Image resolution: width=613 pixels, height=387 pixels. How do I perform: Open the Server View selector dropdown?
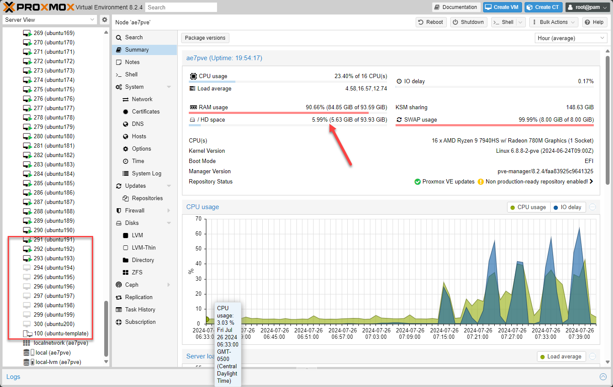pos(50,20)
